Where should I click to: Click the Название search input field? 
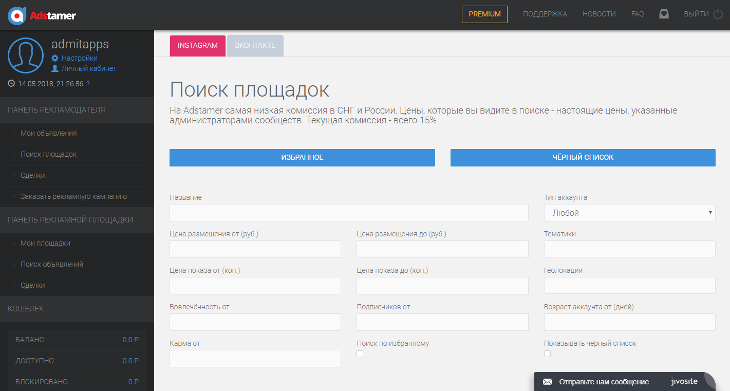click(349, 212)
